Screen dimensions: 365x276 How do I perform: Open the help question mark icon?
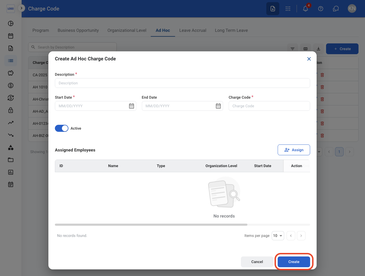tap(321, 9)
